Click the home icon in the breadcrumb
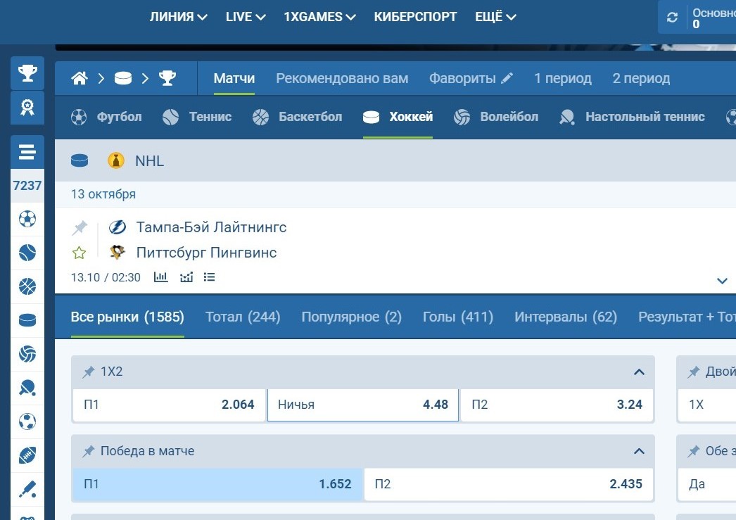Screen dimensions: 736x520 80,78
